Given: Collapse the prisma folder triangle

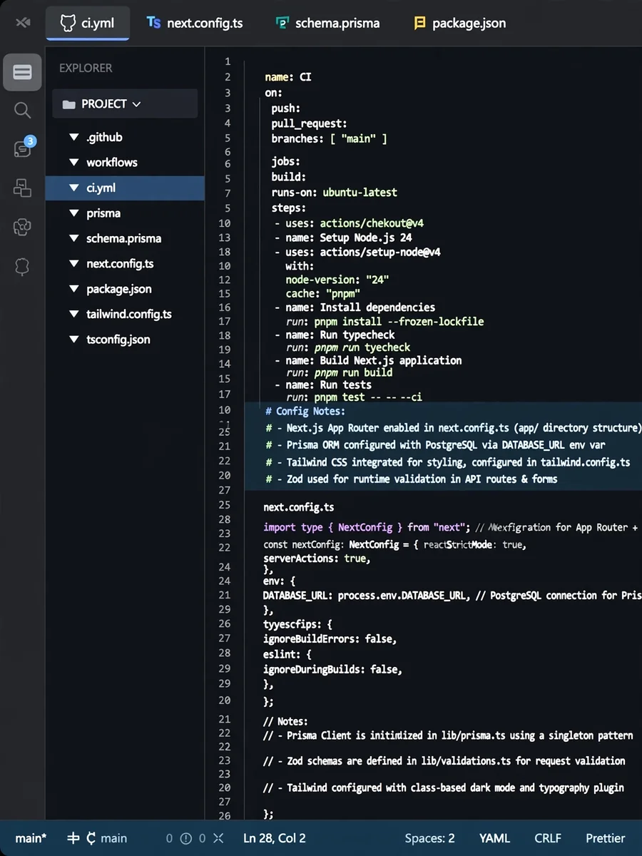Looking at the screenshot, I should click(x=73, y=213).
